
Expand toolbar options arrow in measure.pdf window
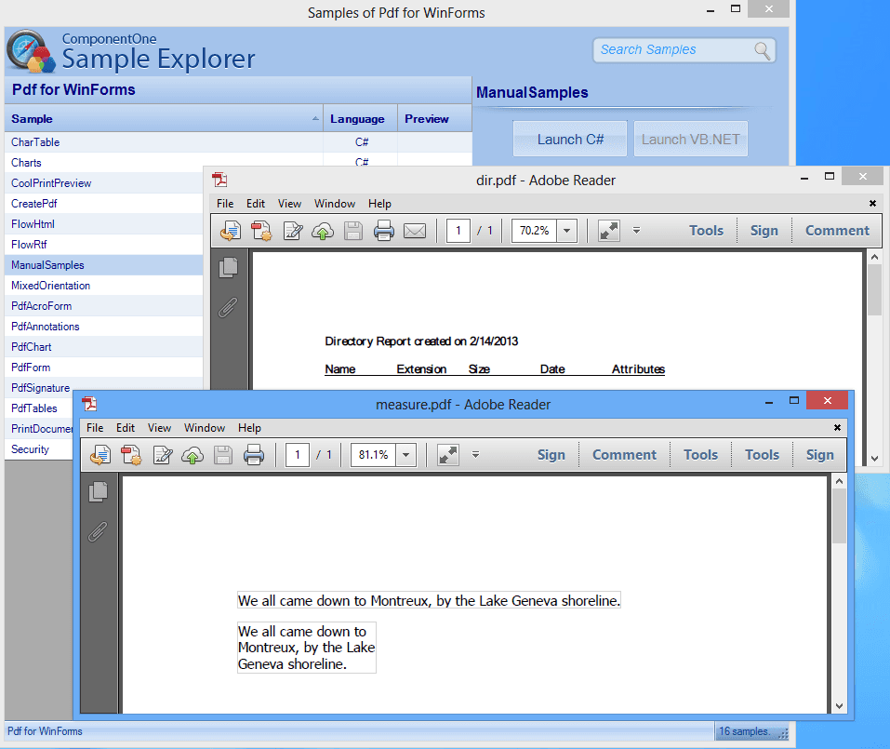[475, 455]
